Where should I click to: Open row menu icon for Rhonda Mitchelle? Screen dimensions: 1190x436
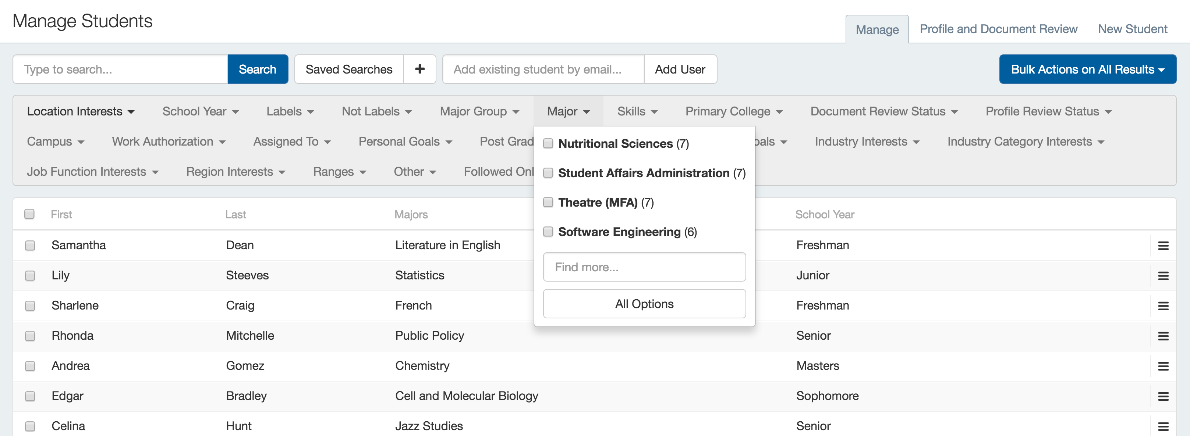coord(1163,336)
